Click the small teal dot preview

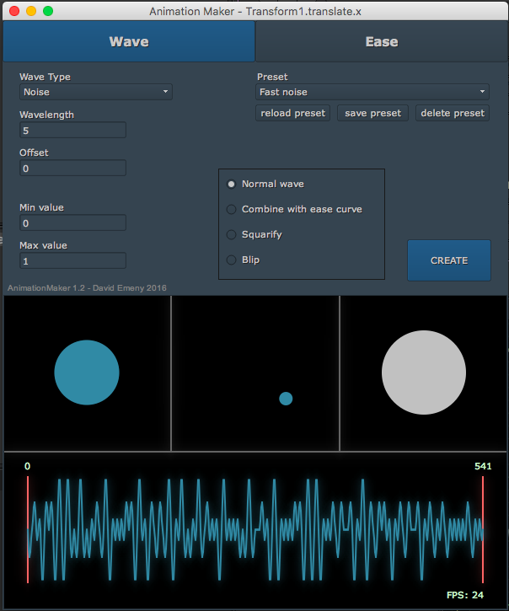(x=286, y=399)
